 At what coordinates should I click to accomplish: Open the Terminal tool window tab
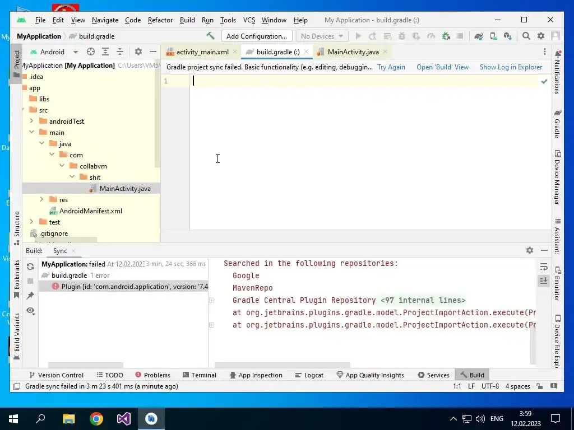200,375
